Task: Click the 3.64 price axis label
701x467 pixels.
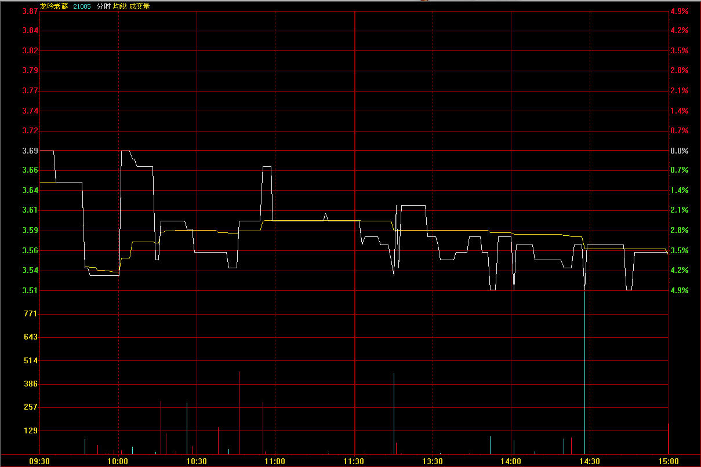Action: coord(30,190)
